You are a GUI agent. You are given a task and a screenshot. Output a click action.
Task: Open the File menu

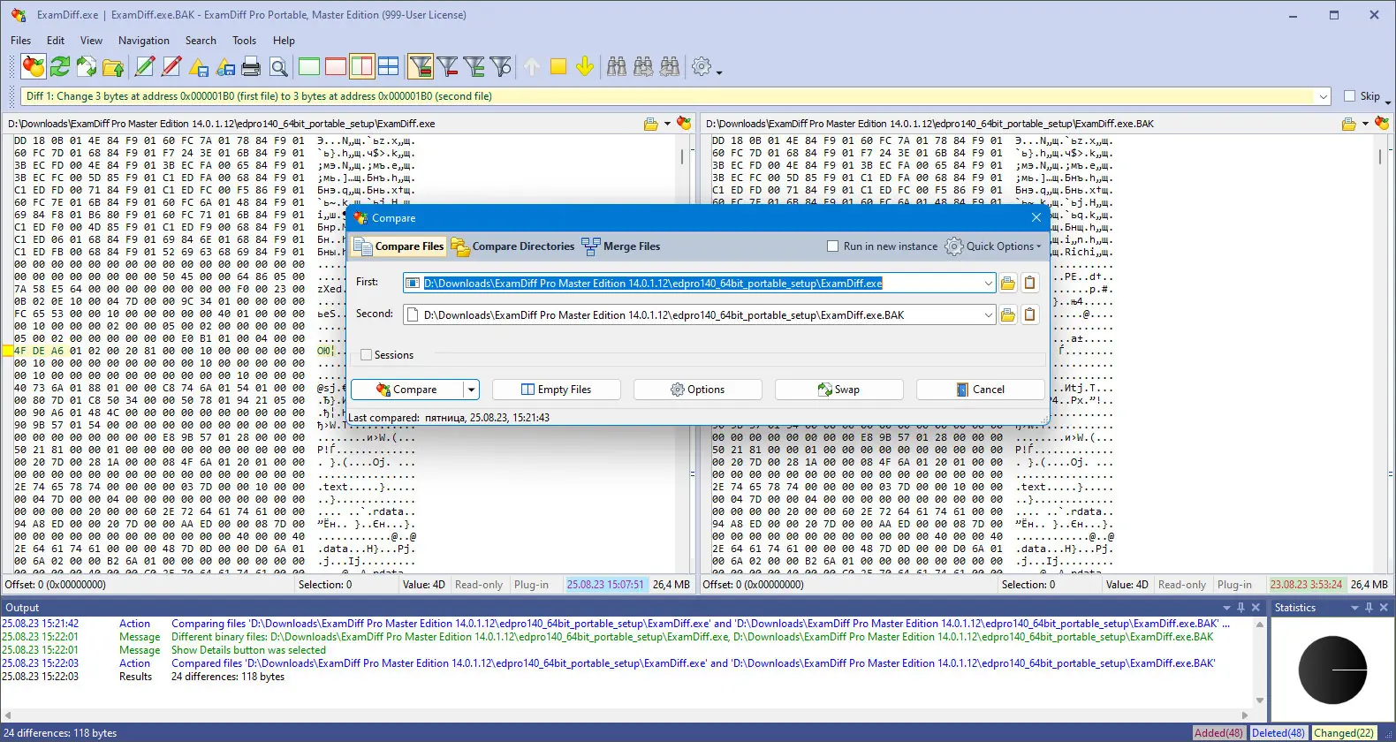tap(20, 41)
